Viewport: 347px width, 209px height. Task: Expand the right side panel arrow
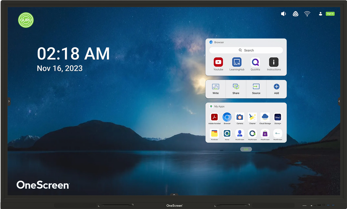coord(339,101)
